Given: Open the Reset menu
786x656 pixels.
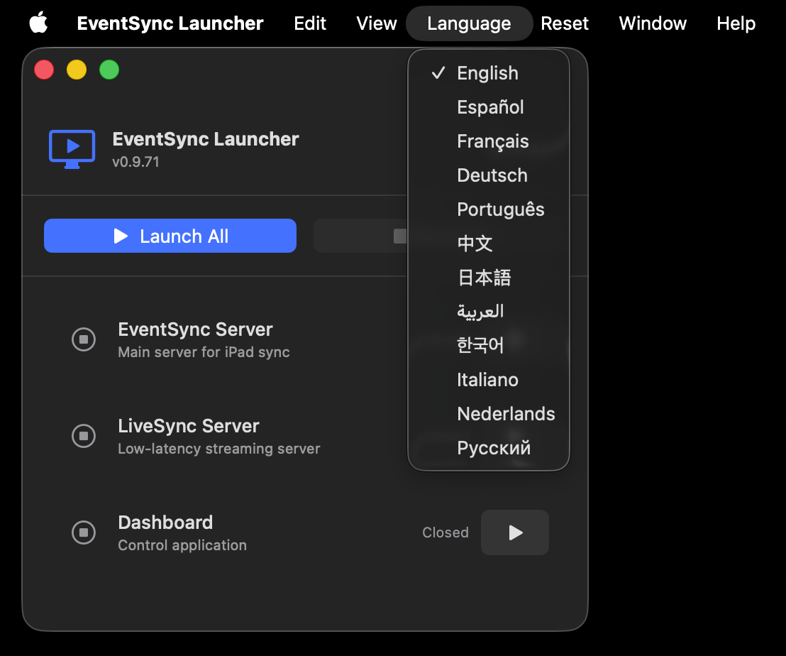Looking at the screenshot, I should pyautogui.click(x=565, y=23).
